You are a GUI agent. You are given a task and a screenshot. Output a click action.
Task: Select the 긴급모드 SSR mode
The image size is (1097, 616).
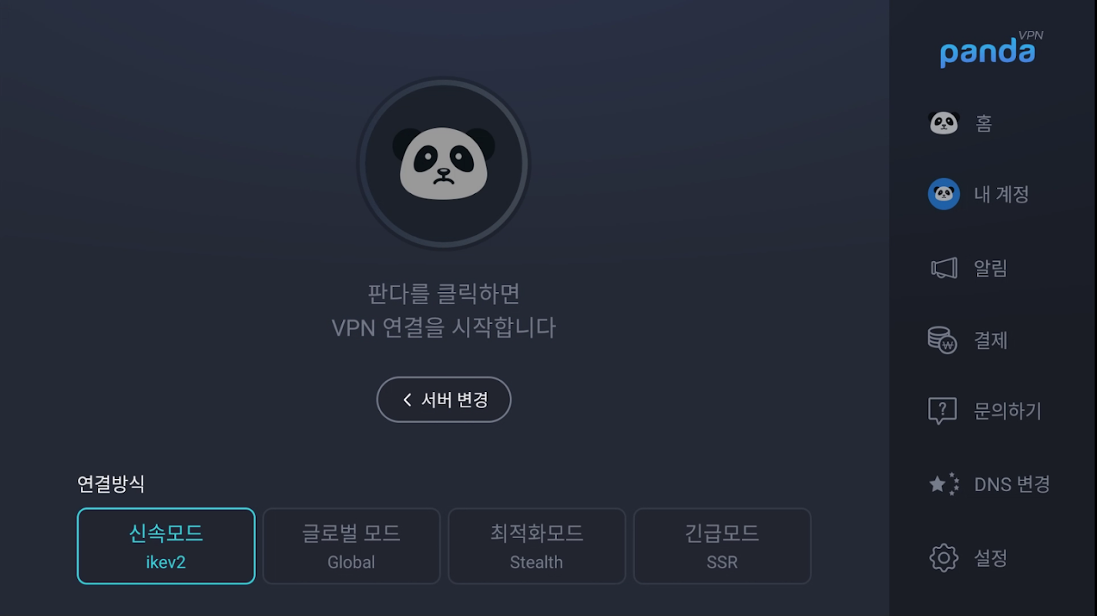coord(722,546)
